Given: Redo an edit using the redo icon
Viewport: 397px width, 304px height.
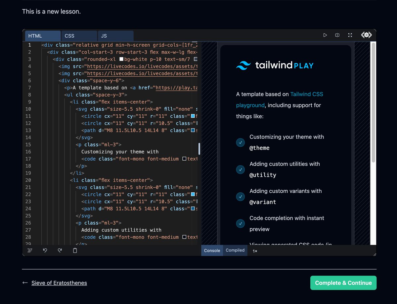Looking at the screenshot, I should coord(60,250).
